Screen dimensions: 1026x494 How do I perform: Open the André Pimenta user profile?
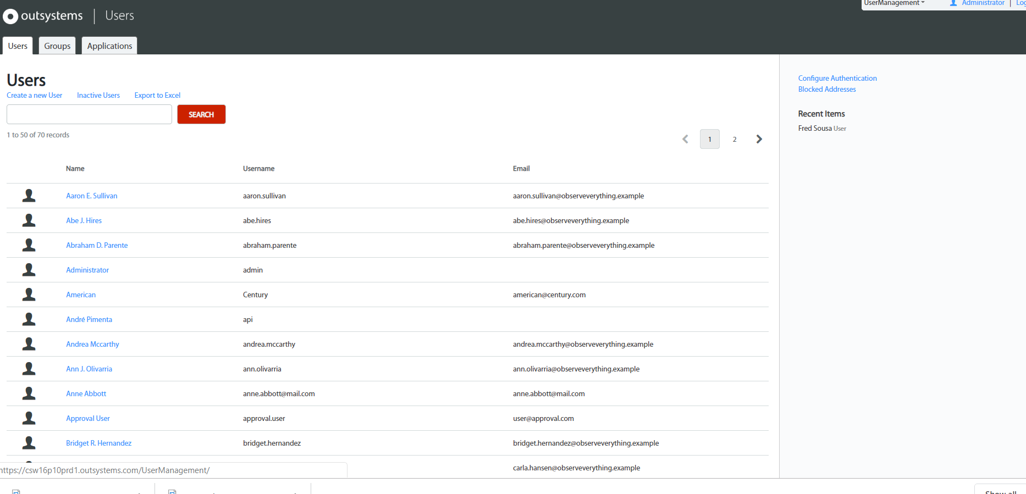(x=89, y=319)
